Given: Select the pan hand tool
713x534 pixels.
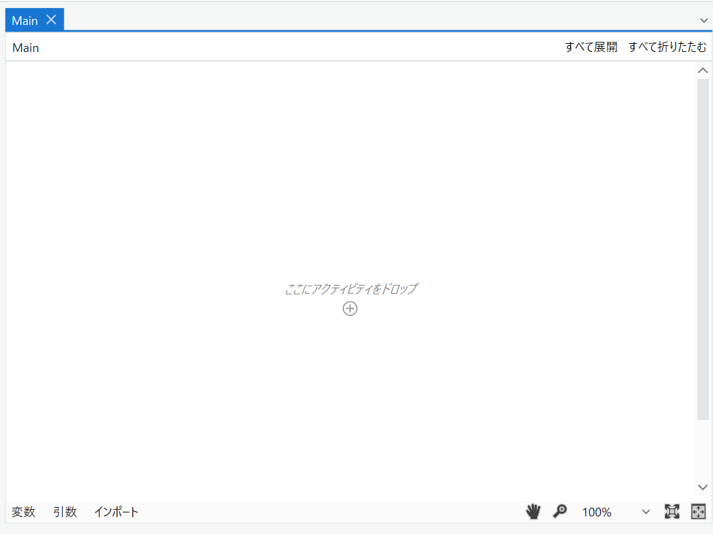Looking at the screenshot, I should pyautogui.click(x=533, y=512).
